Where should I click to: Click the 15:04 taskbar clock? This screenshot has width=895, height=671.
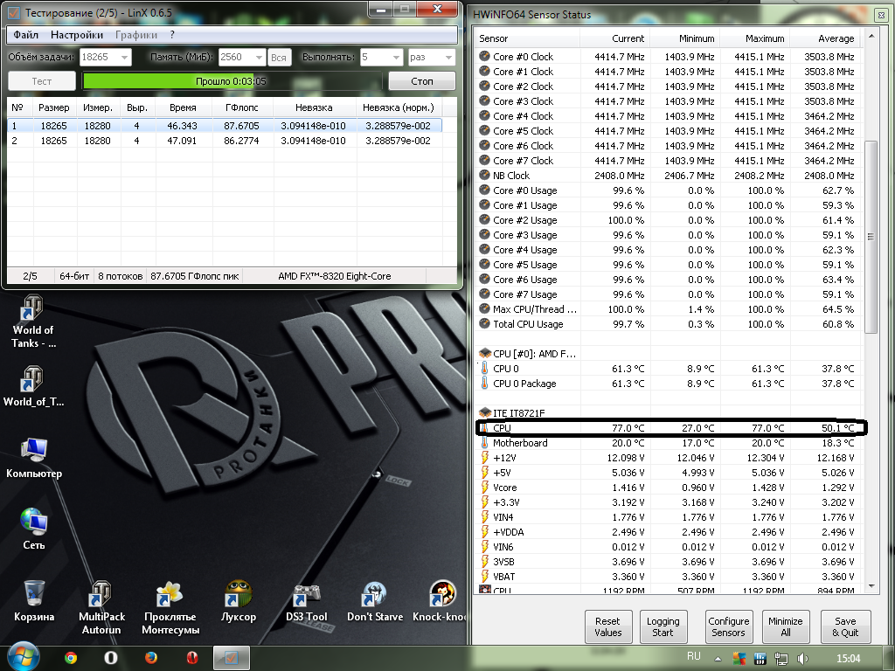click(x=848, y=659)
